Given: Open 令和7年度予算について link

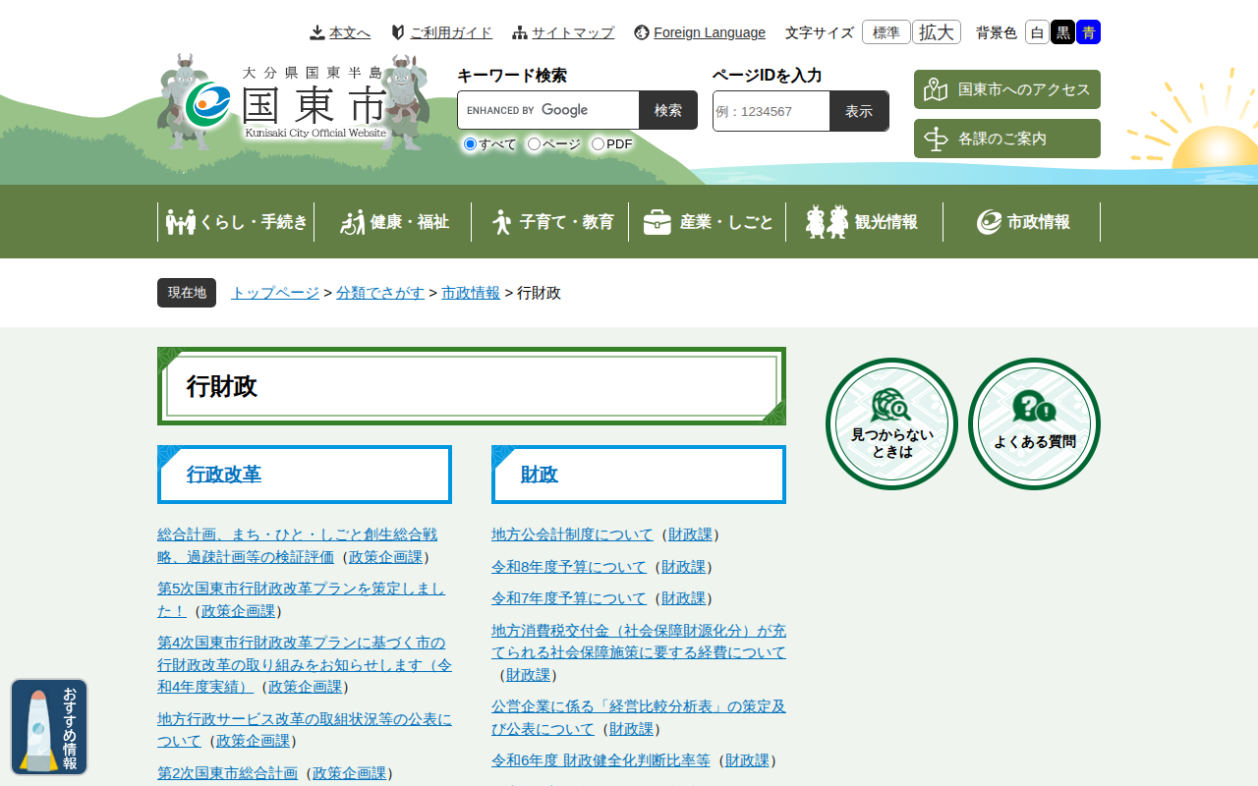Looking at the screenshot, I should click(x=569, y=598).
